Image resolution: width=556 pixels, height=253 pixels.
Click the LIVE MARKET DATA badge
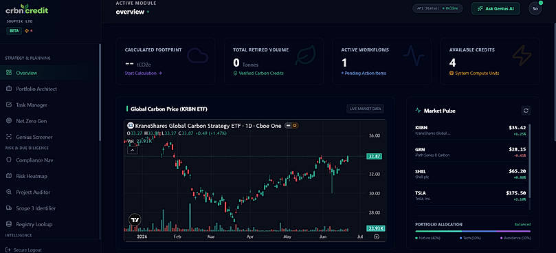pos(365,109)
